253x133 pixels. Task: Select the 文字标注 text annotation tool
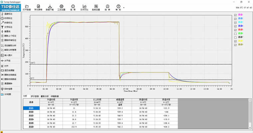(9, 27)
